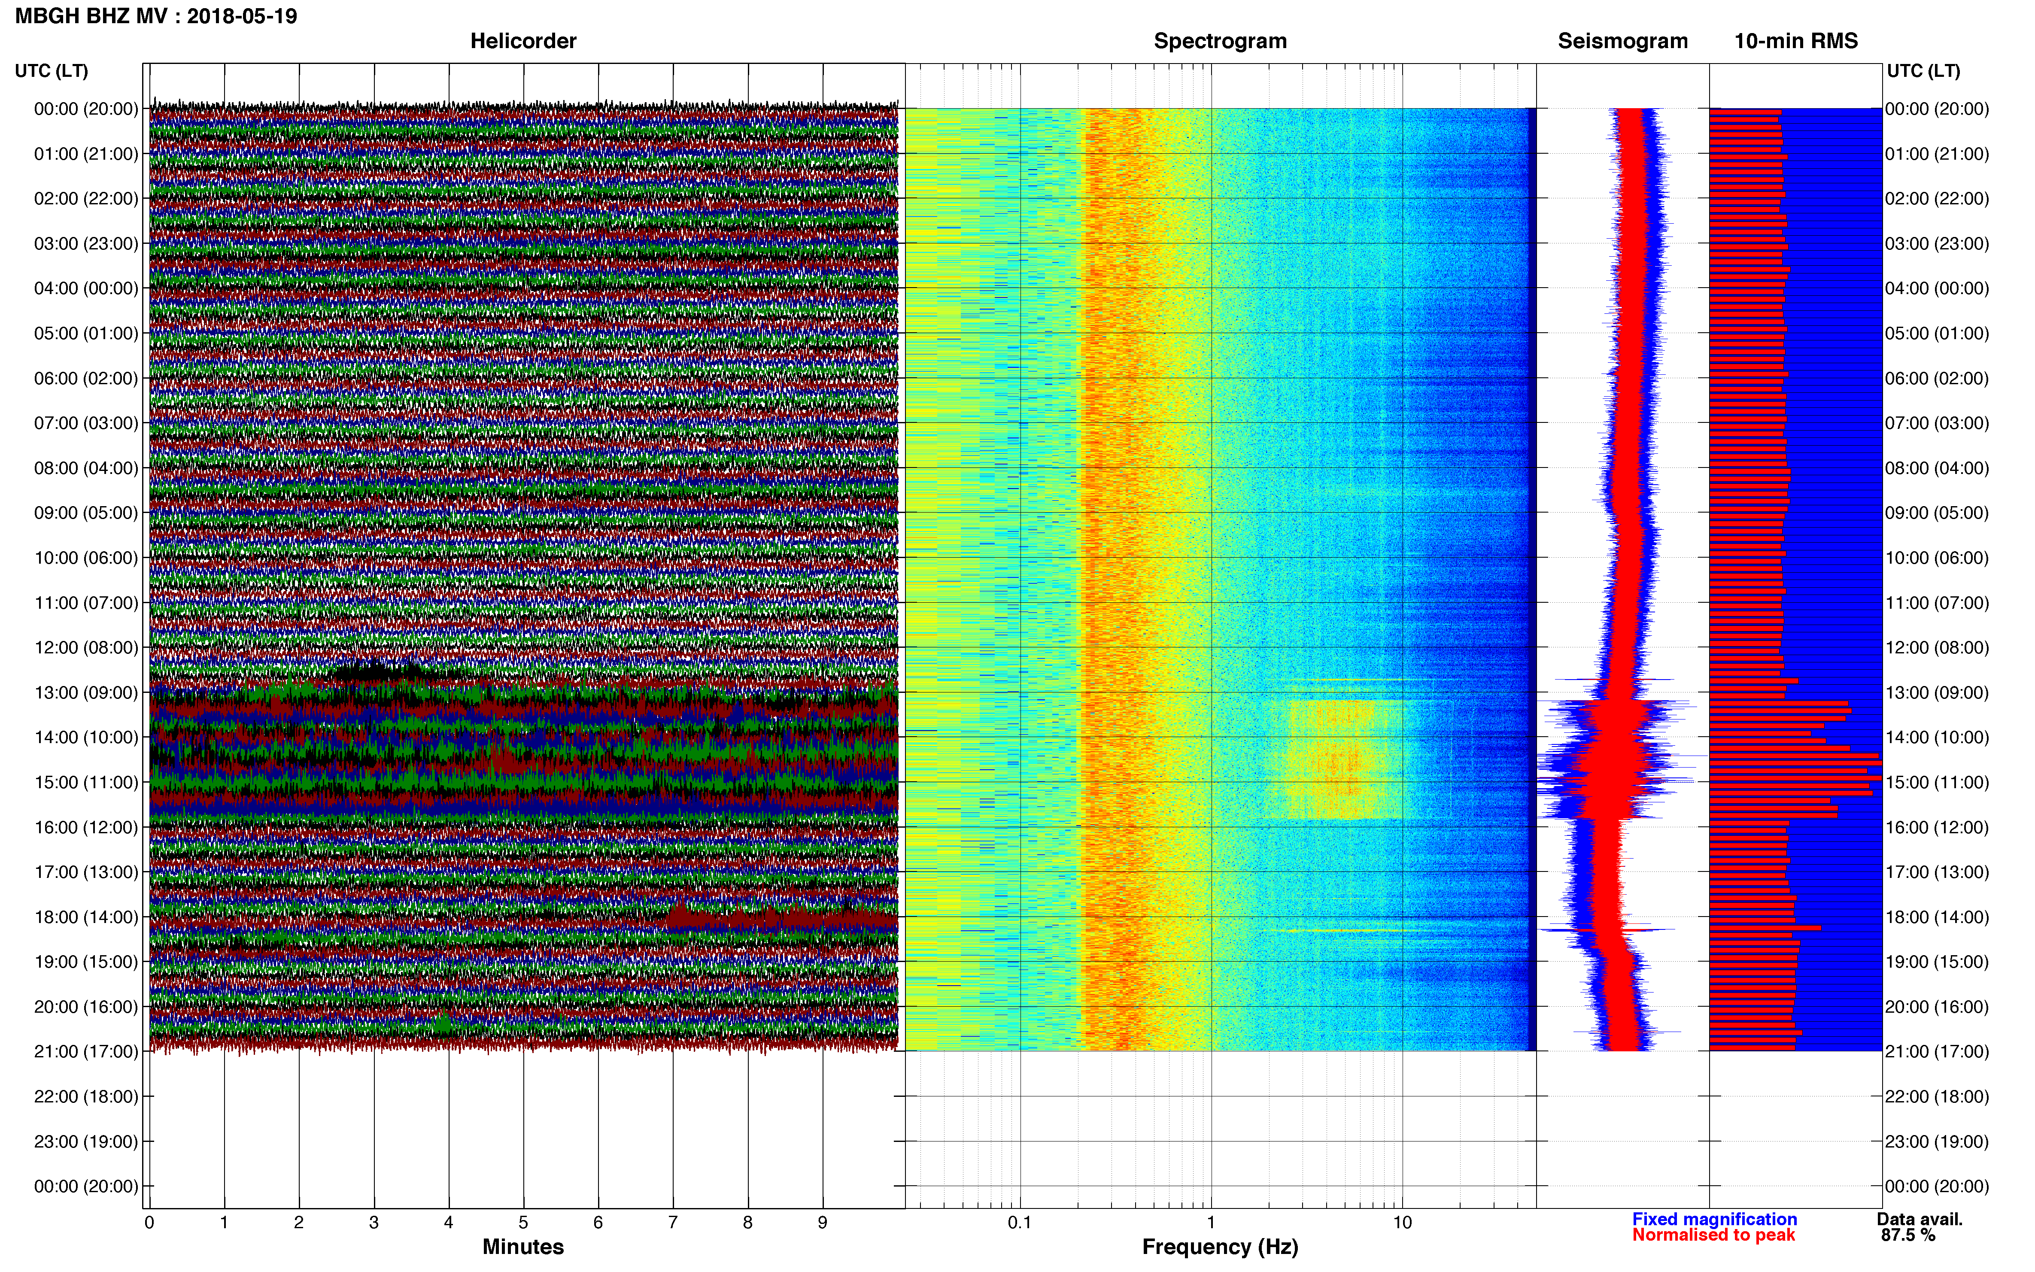This screenshot has height=1272, width=2035.
Task: Click the UTC (LT) label beside the Helicorder
Action: pyautogui.click(x=52, y=71)
